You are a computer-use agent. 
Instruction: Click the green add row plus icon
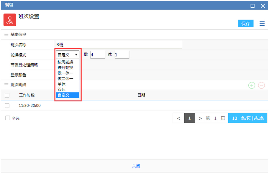click(251, 85)
